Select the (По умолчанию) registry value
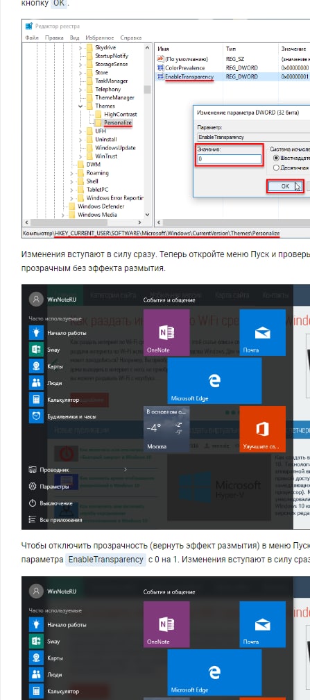 [186, 59]
